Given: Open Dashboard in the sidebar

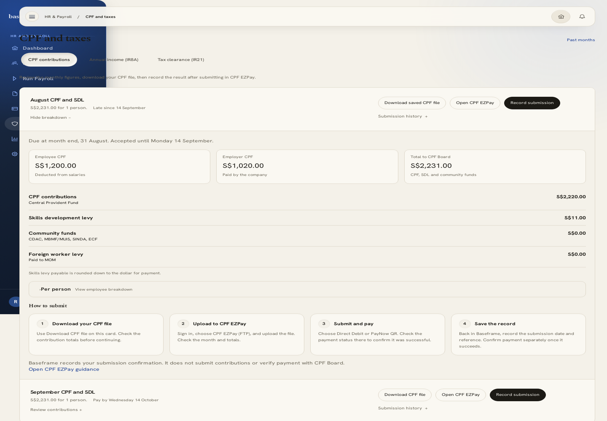Looking at the screenshot, I should (x=38, y=48).
